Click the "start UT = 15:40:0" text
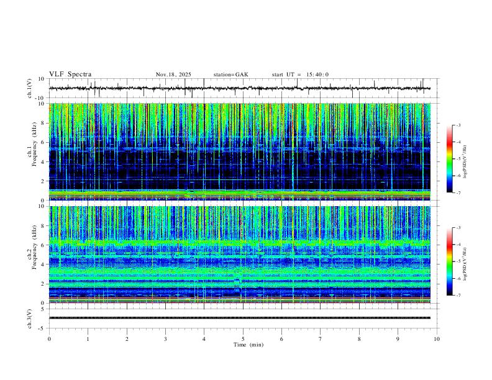Image resolution: width=492 pixels, height=380 pixels. click(300, 75)
